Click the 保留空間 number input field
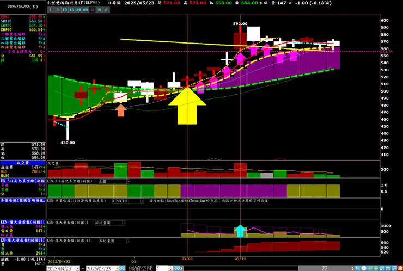This screenshot has height=271, width=403. 162,268
